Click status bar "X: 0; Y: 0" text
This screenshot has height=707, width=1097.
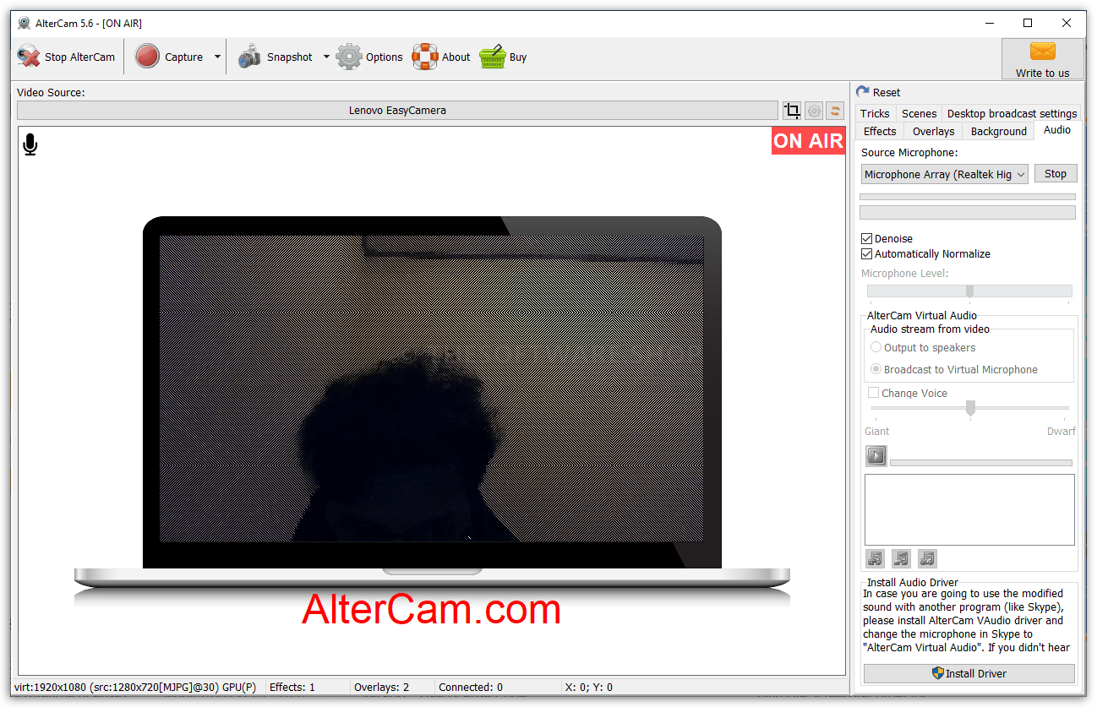(588, 688)
